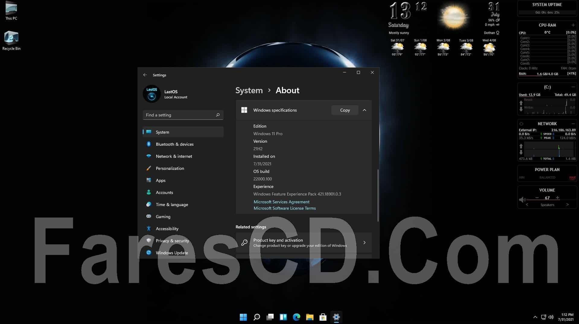The image size is (579, 324).
Task: Click the taskbar volume tray icon
Action: (551, 317)
